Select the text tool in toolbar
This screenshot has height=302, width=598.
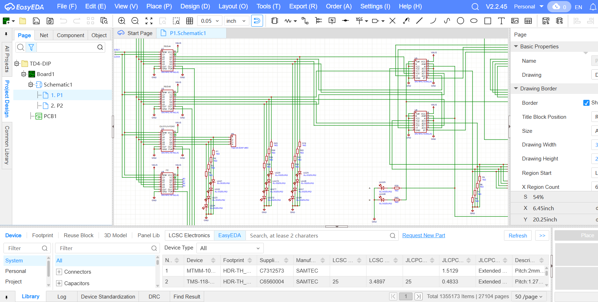501,21
